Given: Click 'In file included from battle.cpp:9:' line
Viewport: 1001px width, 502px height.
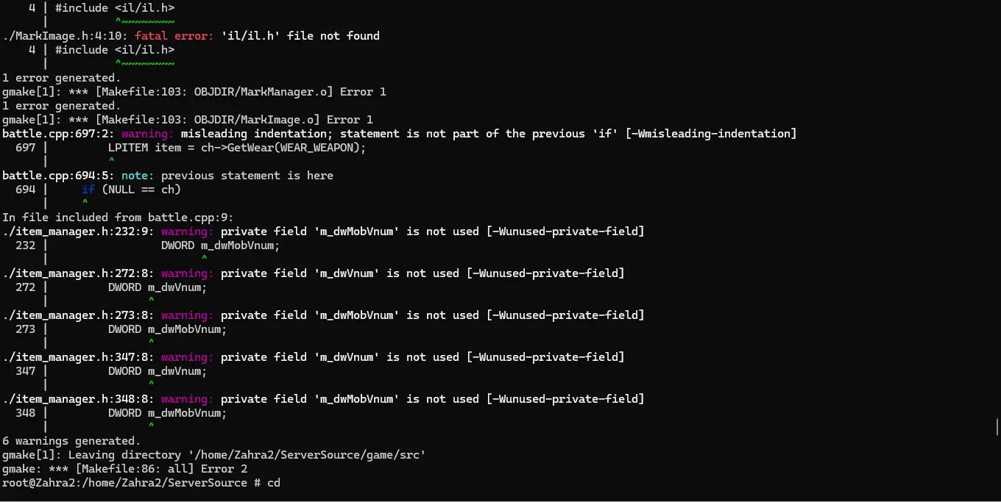Looking at the screenshot, I should click(x=118, y=218).
